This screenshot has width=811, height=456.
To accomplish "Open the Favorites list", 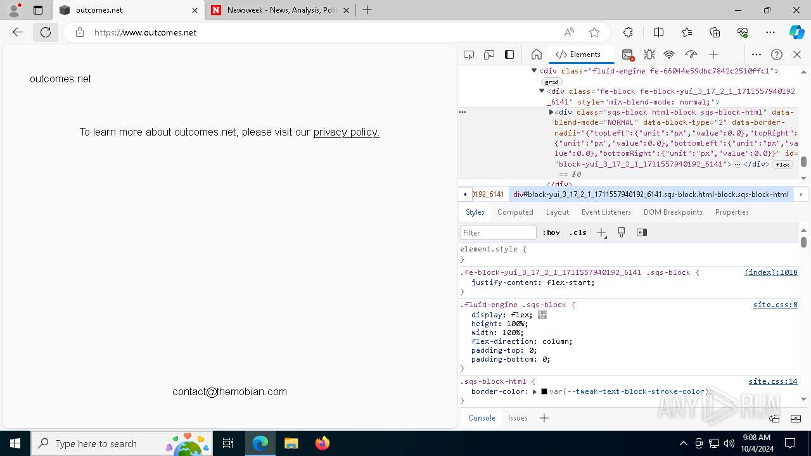I will tap(687, 32).
